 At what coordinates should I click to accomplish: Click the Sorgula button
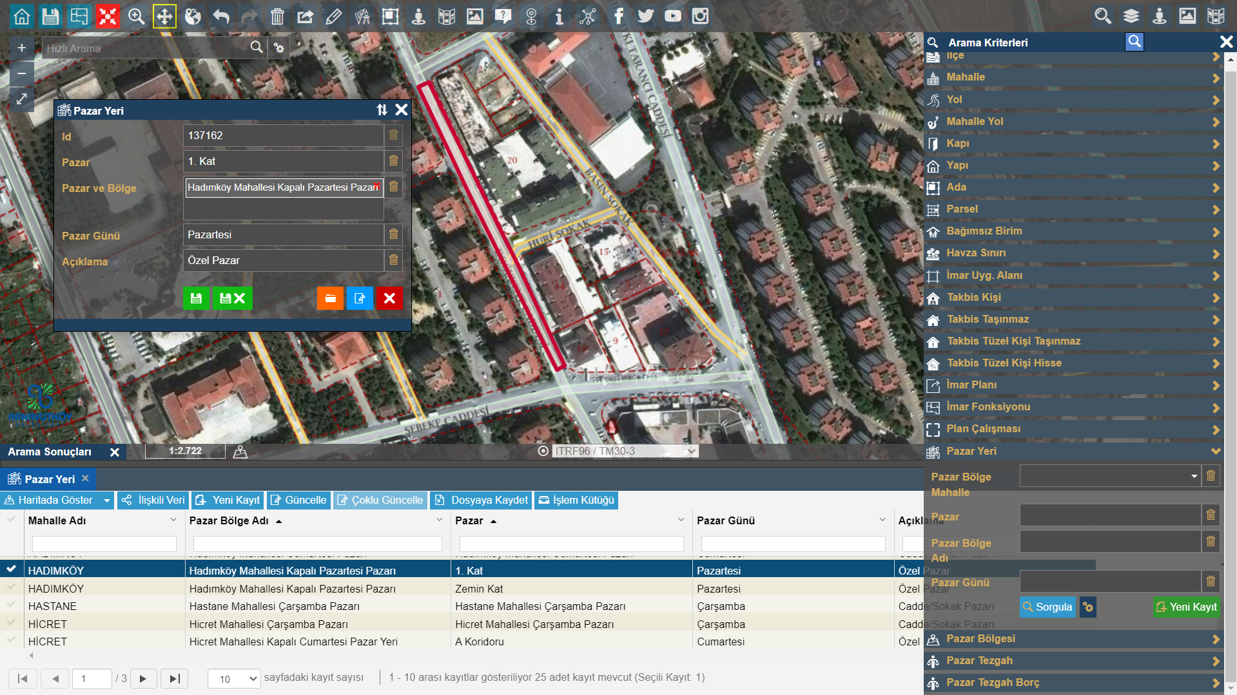(1047, 607)
